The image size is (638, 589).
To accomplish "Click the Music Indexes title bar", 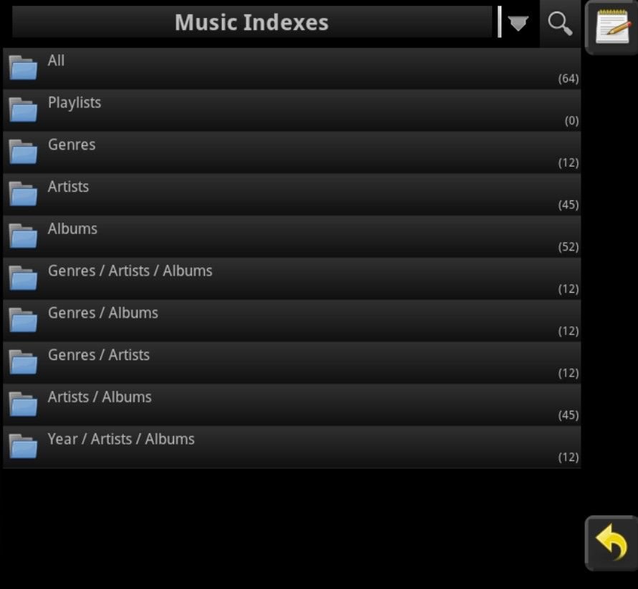I will pos(252,22).
